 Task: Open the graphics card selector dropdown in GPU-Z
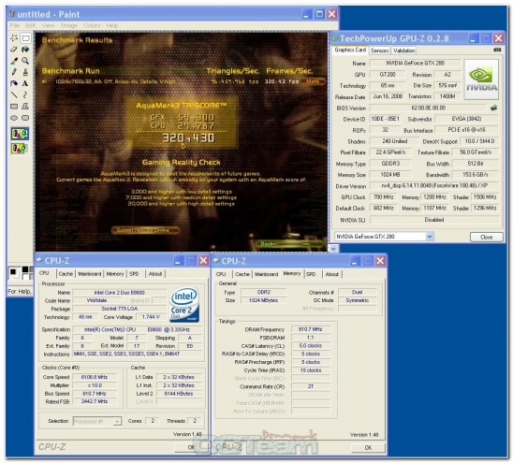430,236
